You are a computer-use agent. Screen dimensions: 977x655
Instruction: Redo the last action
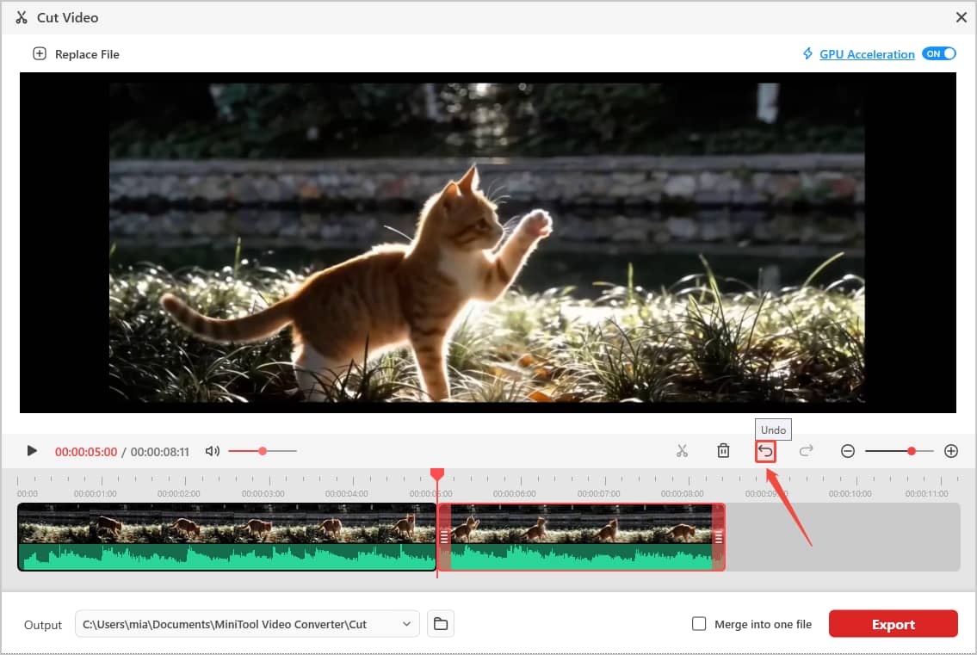[x=807, y=451]
